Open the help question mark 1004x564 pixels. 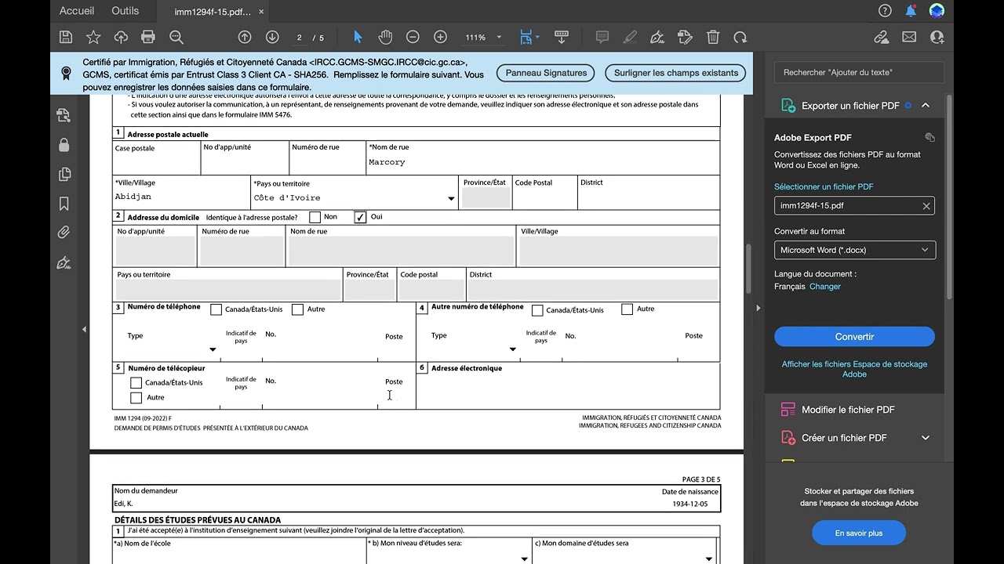886,11
